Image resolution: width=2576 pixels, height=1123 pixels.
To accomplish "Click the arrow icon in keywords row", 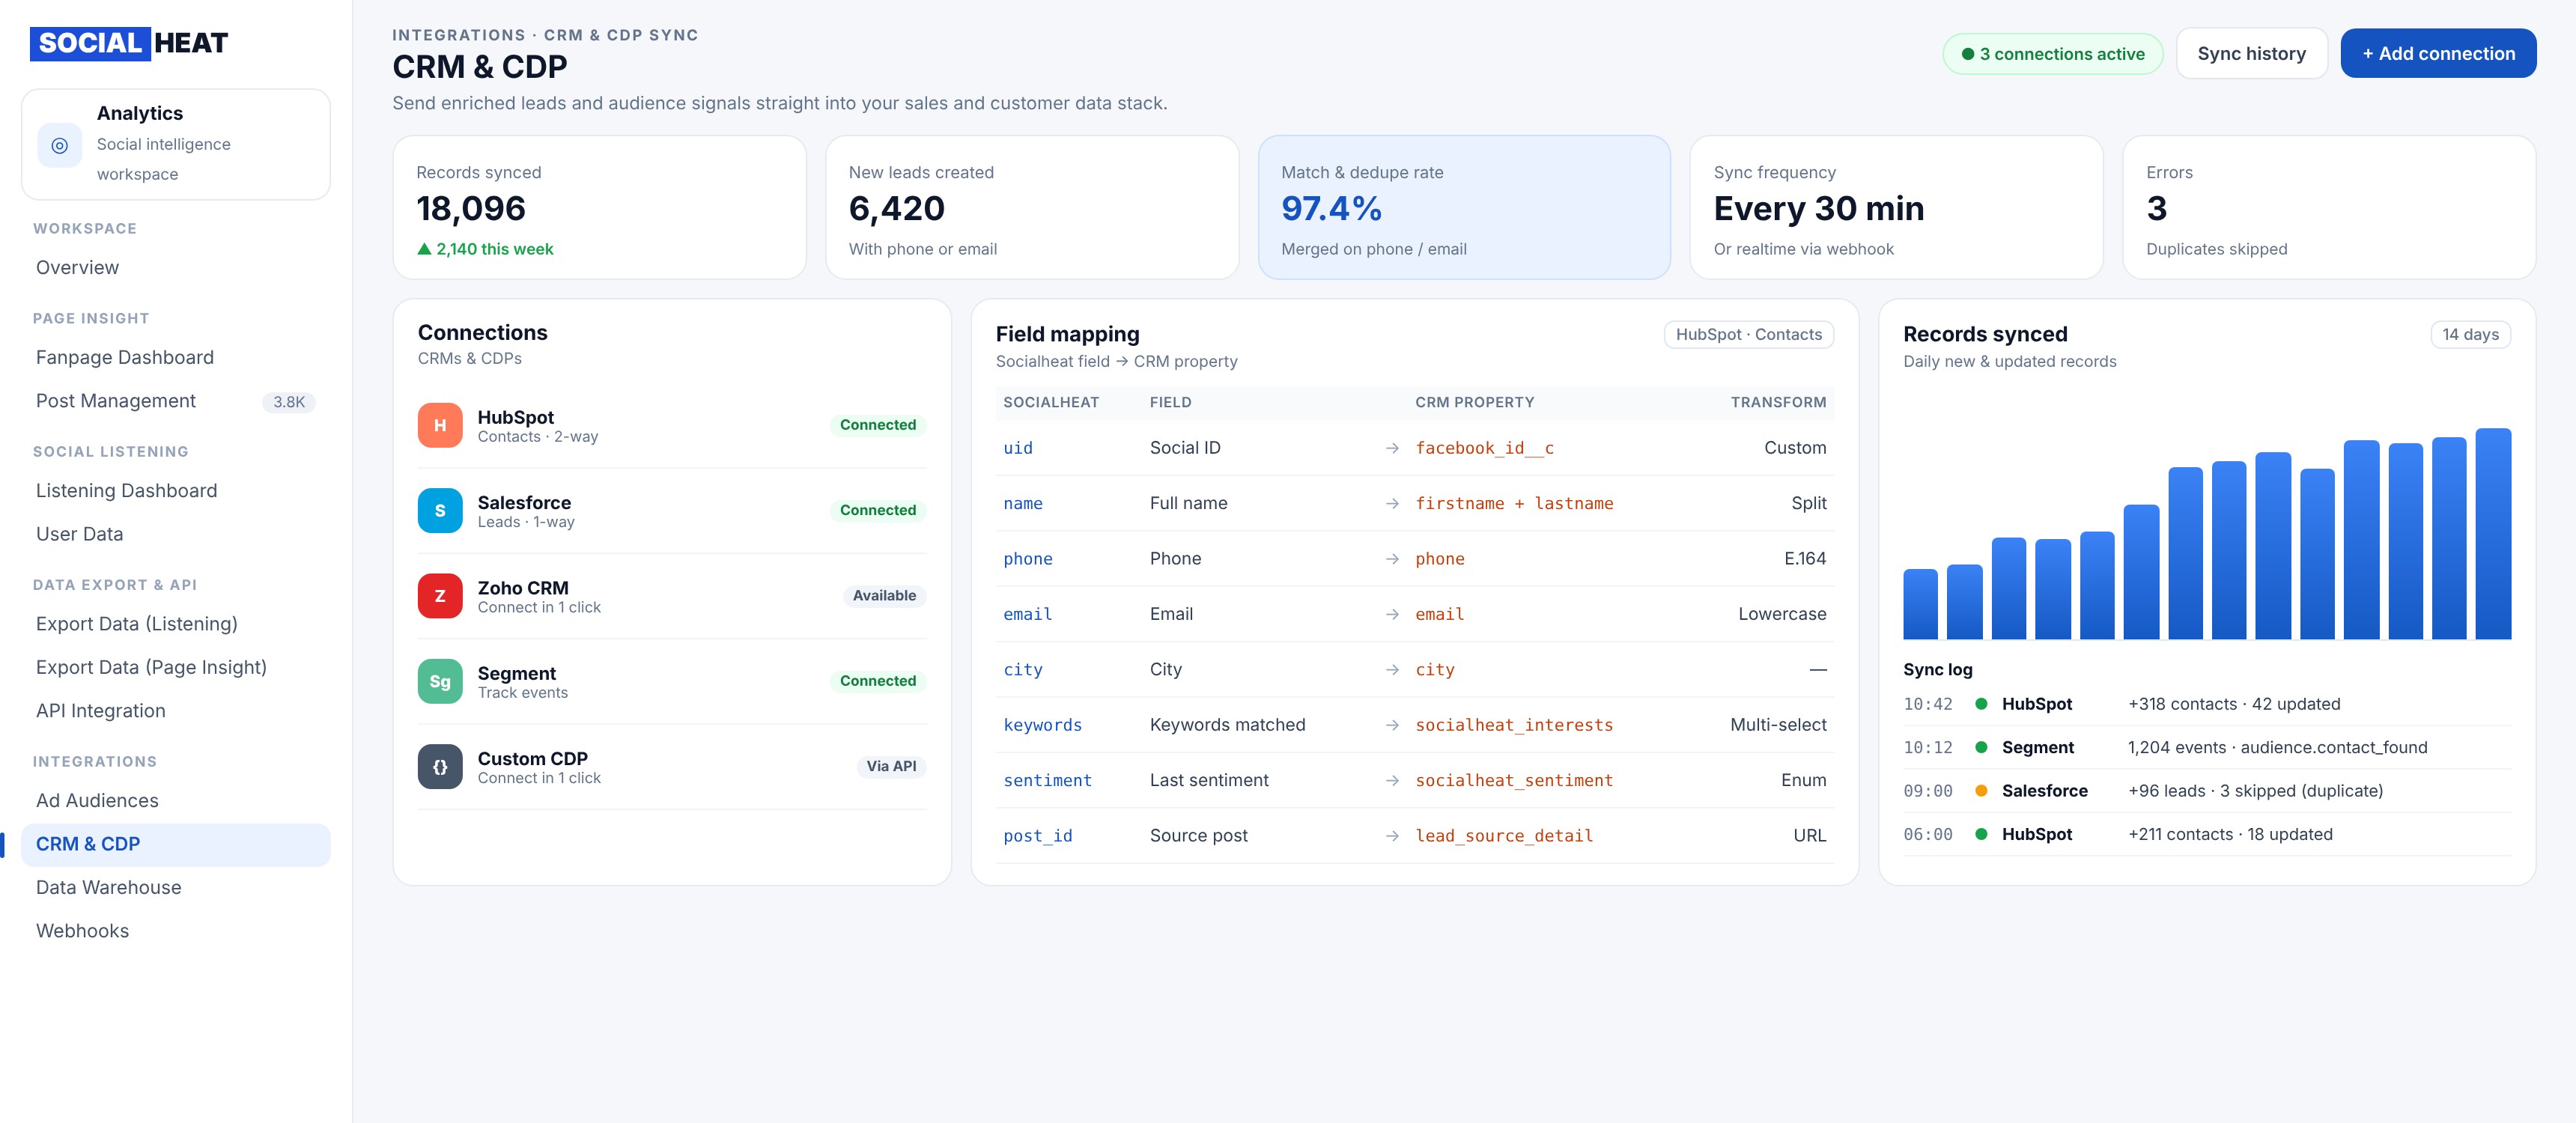I will point(1392,725).
